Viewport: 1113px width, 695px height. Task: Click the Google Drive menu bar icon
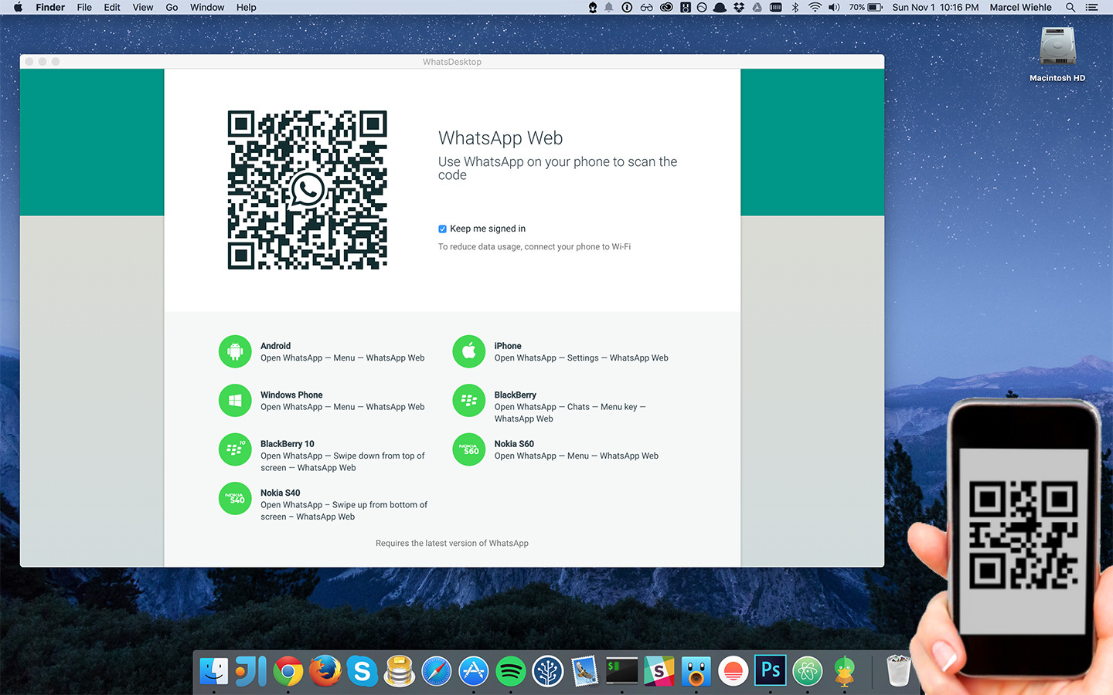coord(757,7)
